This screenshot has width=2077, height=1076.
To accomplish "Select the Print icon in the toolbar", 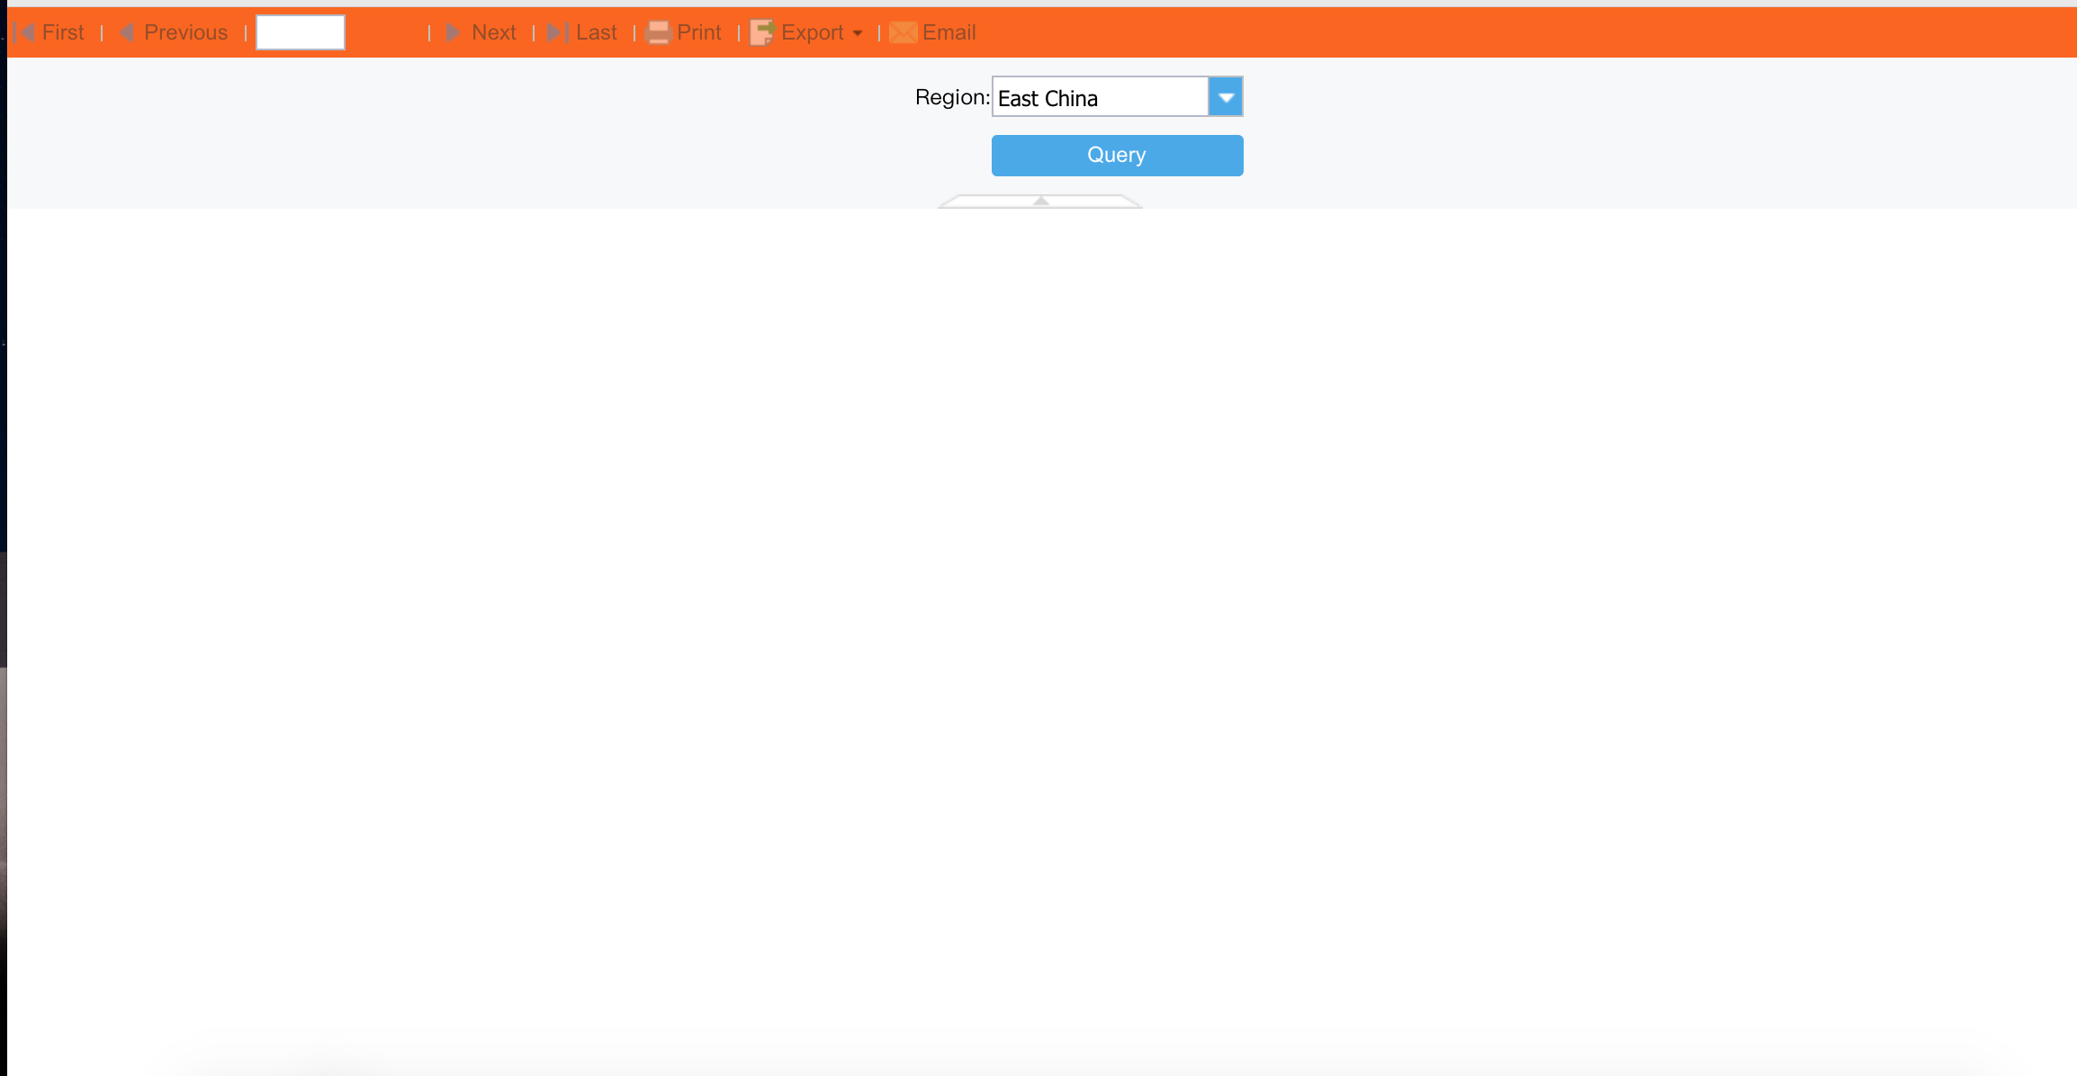I will tap(658, 32).
